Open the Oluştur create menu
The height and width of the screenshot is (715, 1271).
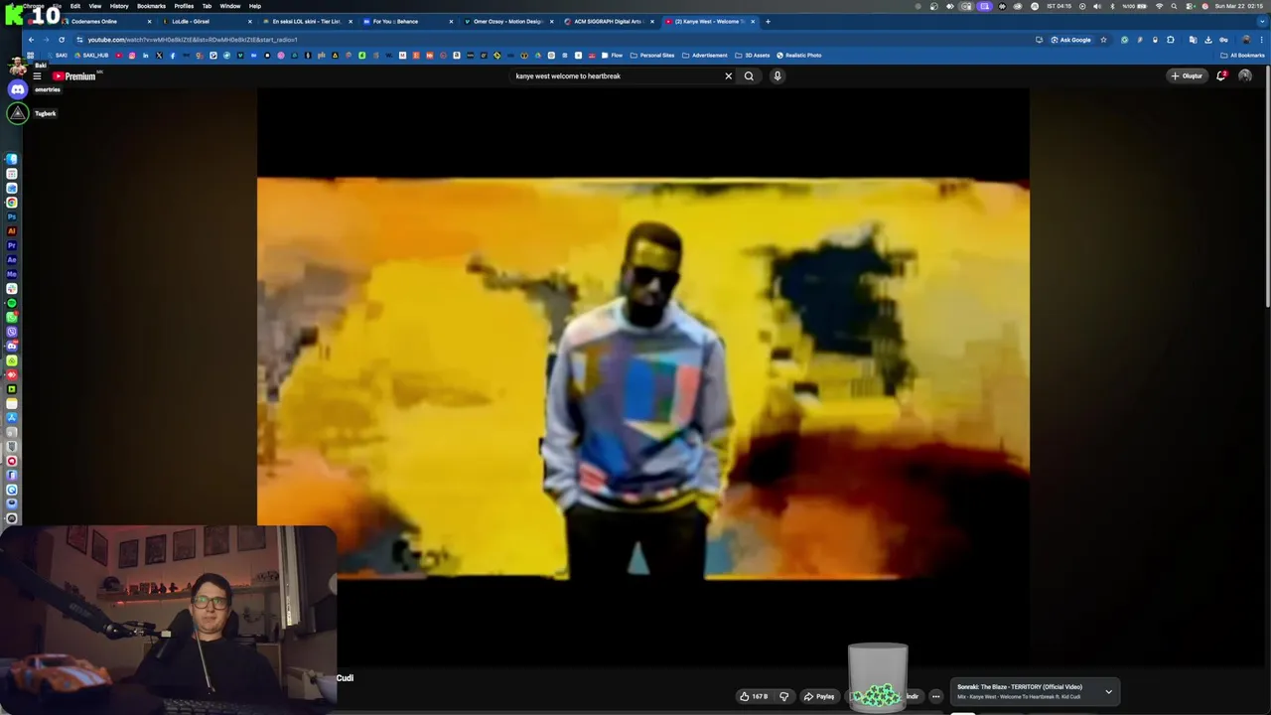pyautogui.click(x=1187, y=76)
